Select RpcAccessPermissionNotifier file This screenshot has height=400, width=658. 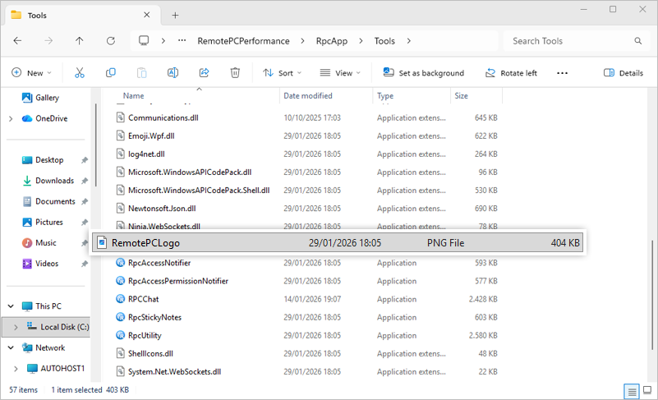pos(178,281)
